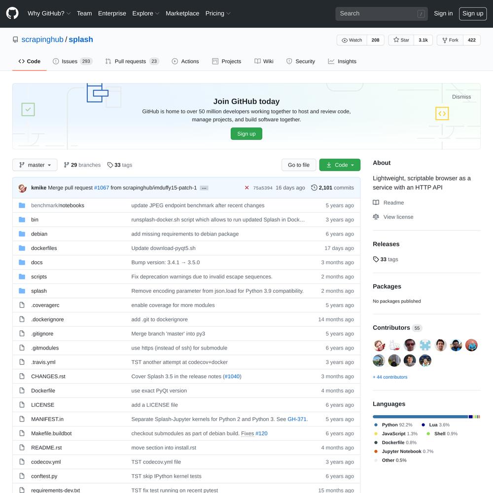Screen dimensions: 493x493
Task: Open the splash repository name link
Action: tap(81, 39)
